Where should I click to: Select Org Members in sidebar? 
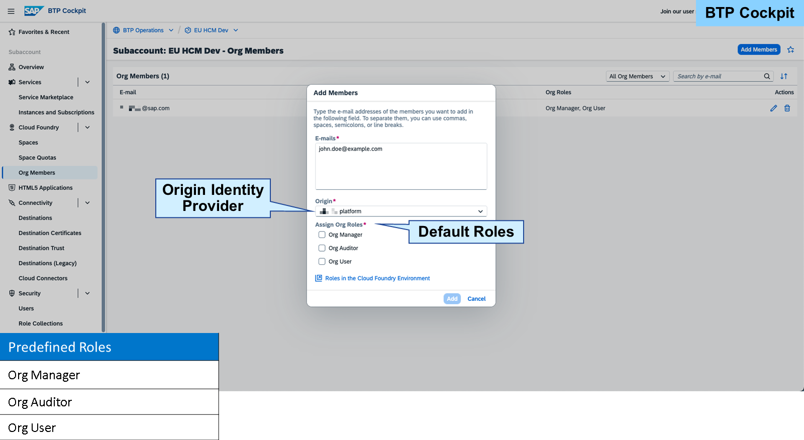50,173
